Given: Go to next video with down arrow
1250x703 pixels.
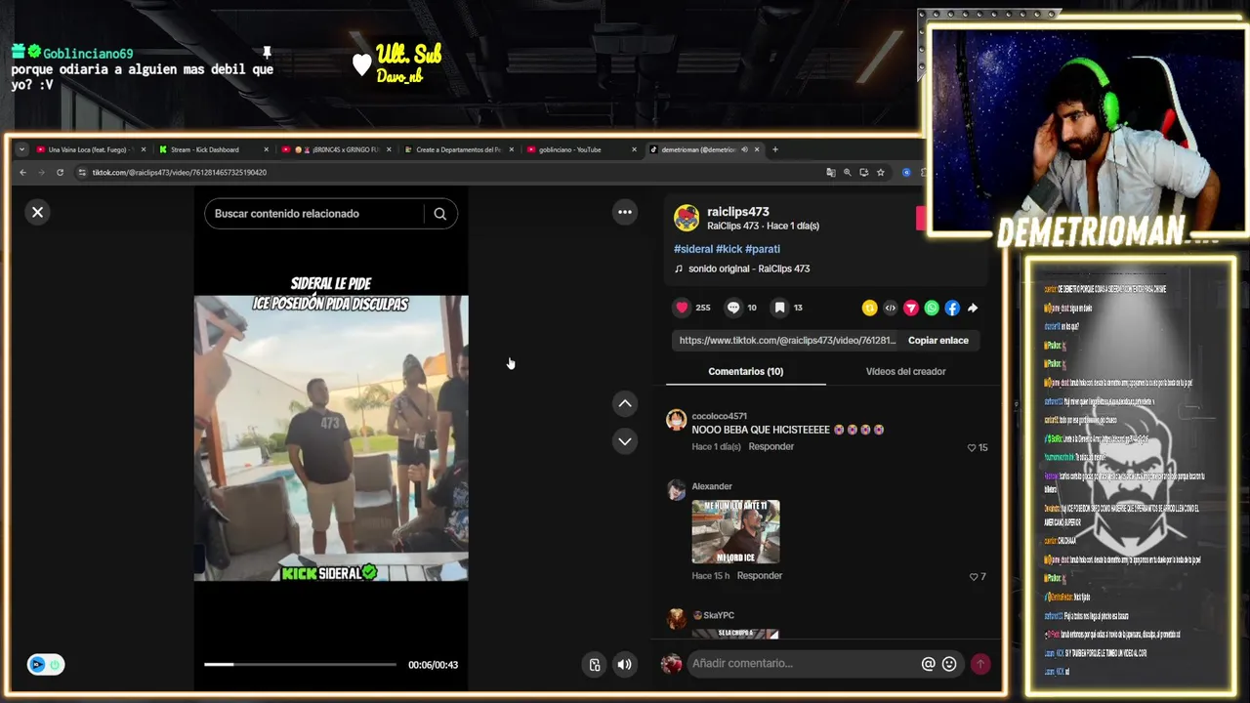Looking at the screenshot, I should point(625,441).
